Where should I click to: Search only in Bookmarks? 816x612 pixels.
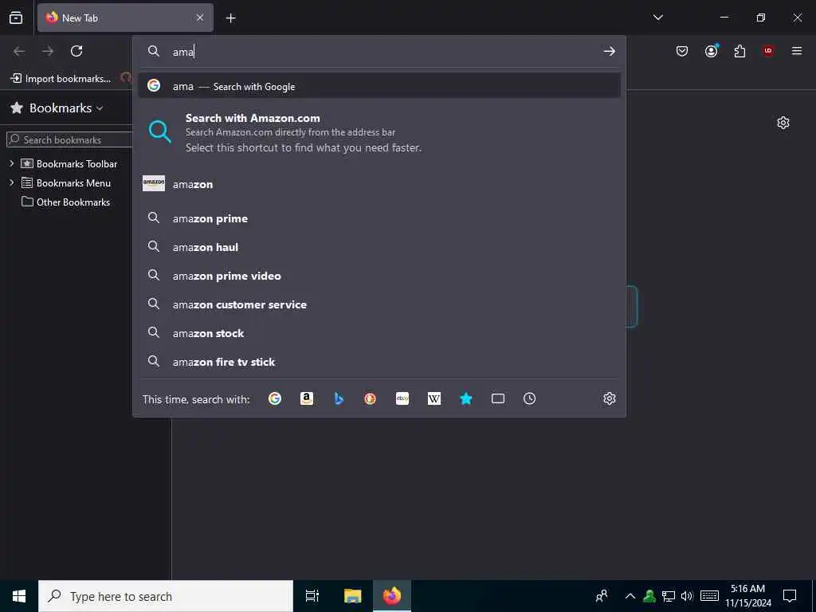[465, 398]
